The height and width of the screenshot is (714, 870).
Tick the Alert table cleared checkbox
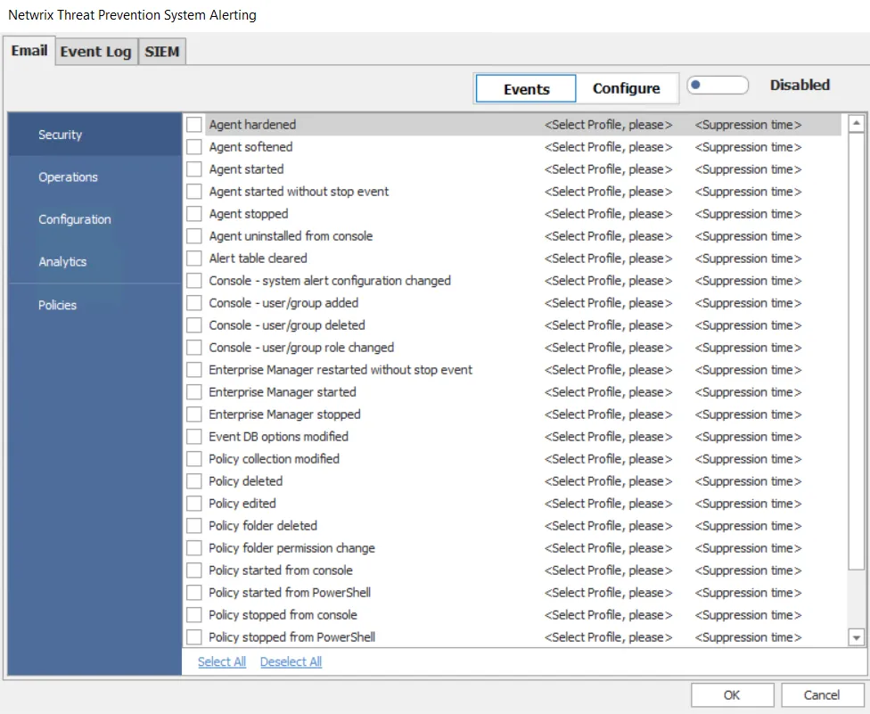pos(193,259)
